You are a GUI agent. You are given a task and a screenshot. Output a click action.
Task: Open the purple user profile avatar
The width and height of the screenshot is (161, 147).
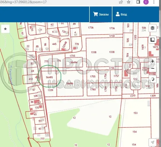[x=146, y=2]
